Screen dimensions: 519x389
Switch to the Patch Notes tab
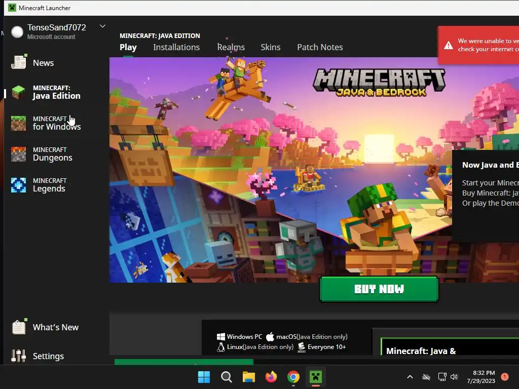coord(320,47)
